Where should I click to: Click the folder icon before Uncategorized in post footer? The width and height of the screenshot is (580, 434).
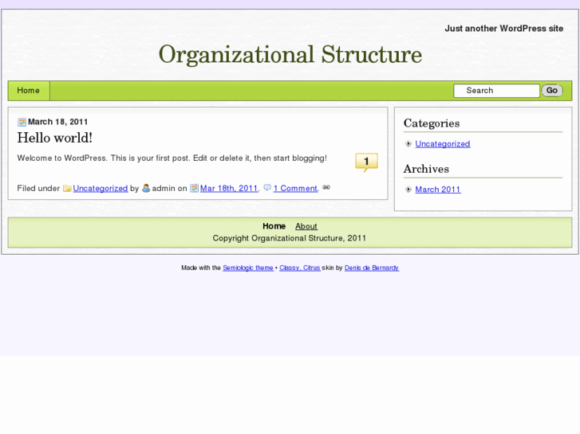[x=67, y=189]
